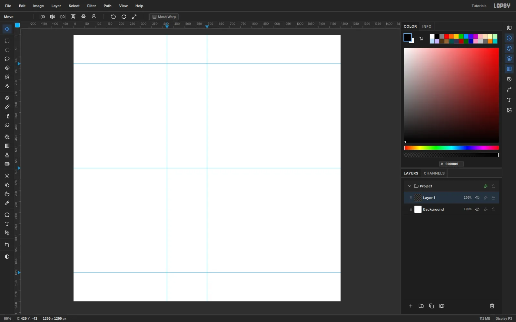Image resolution: width=516 pixels, height=322 pixels.
Task: Open the File menu
Action: [8, 6]
